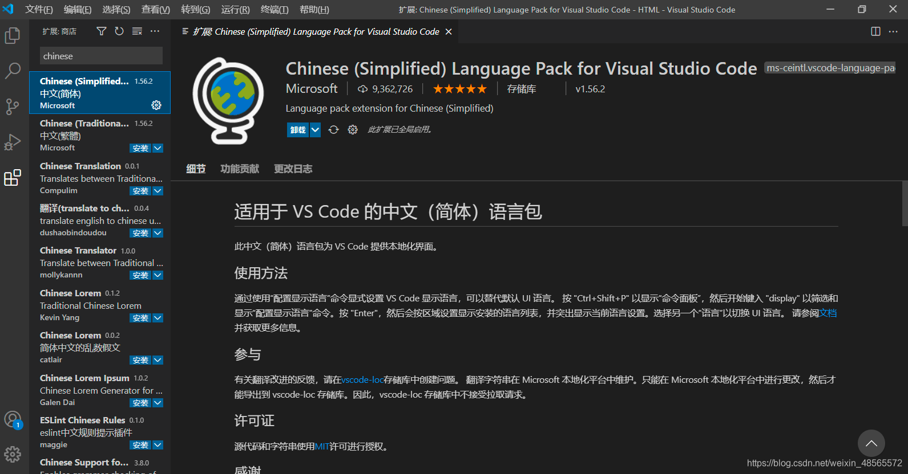Screen dimensions: 908x474
Task: Click the details page vertical scrollbar
Action: pos(905,203)
